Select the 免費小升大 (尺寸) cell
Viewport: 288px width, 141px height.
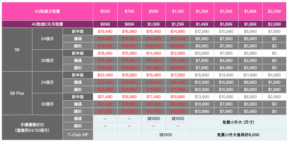[238, 122]
